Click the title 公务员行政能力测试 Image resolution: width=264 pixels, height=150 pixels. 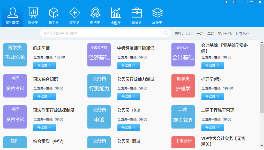click(136, 79)
